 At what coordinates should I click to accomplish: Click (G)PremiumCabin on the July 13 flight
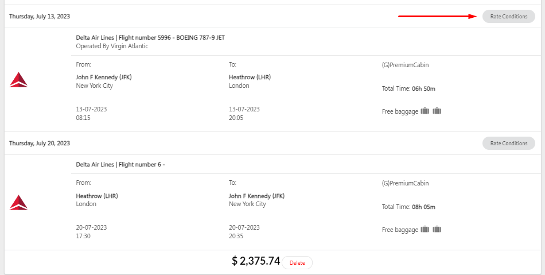[405, 65]
